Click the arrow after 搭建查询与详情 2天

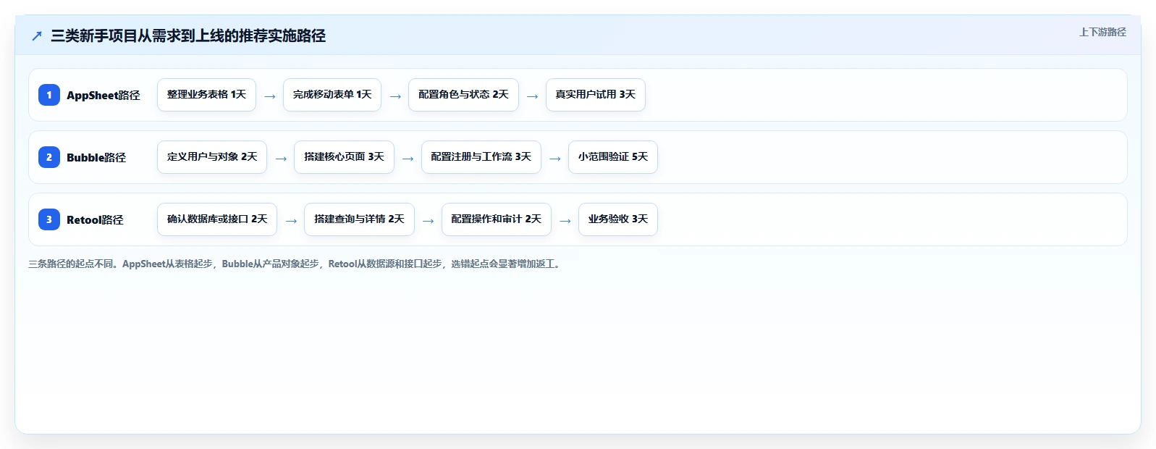429,221
